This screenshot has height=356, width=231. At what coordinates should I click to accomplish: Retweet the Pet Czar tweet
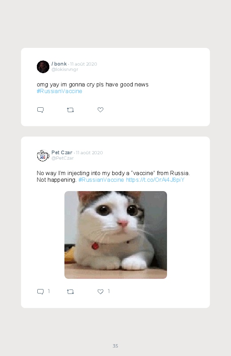[x=70, y=292]
